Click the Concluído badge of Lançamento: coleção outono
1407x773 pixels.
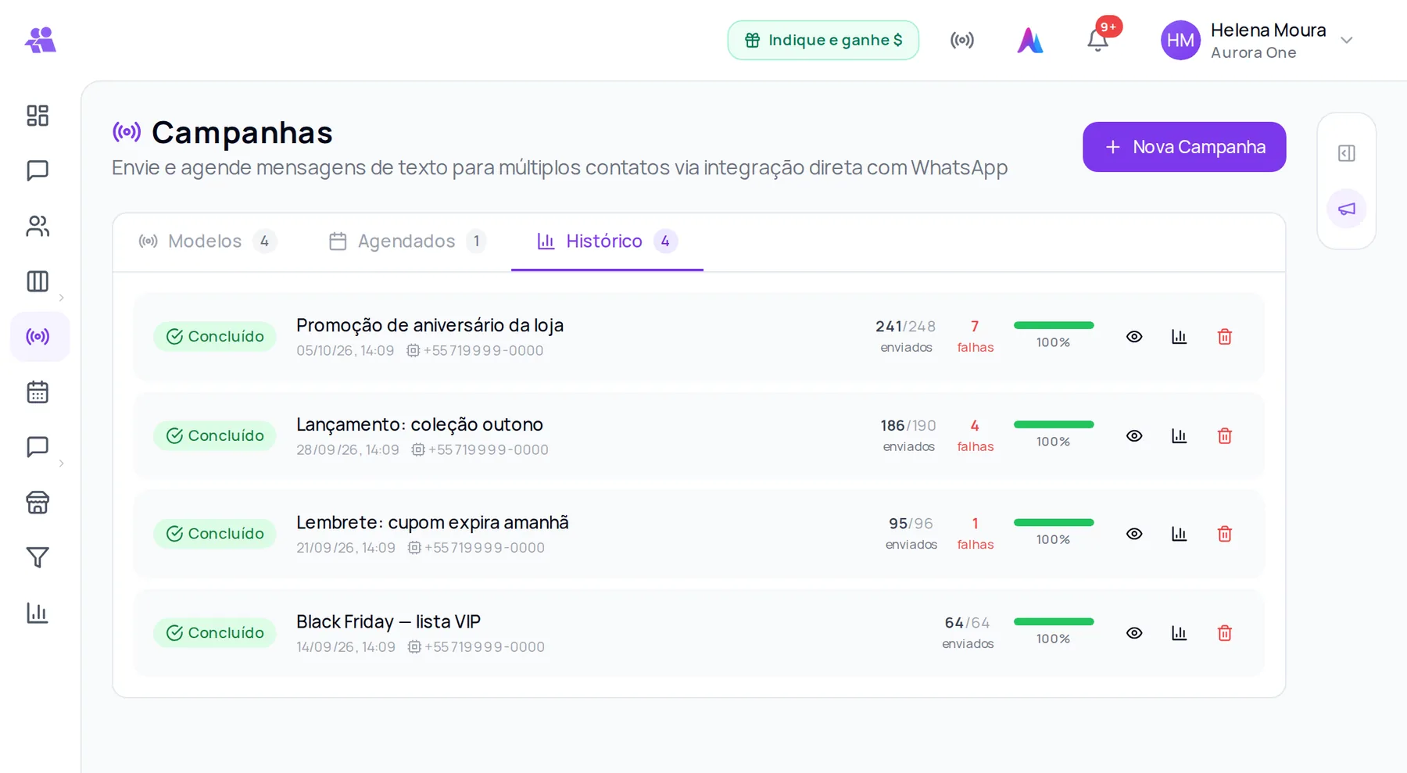click(x=215, y=436)
